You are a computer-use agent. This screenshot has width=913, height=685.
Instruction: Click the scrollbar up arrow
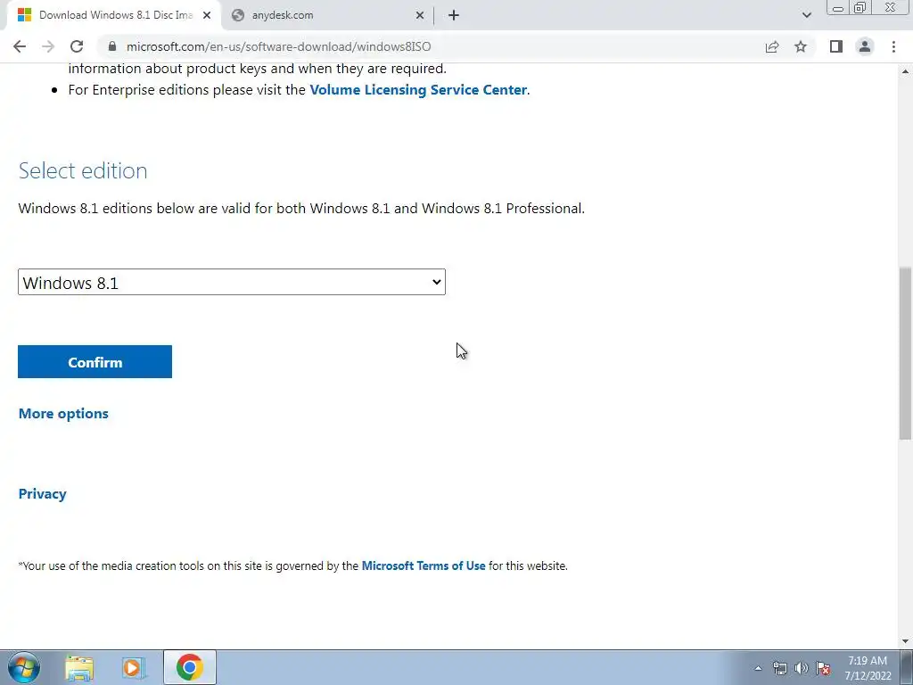click(x=905, y=71)
